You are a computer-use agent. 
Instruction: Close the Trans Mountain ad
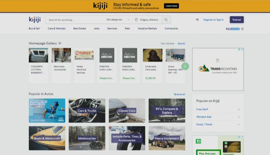[242, 49]
